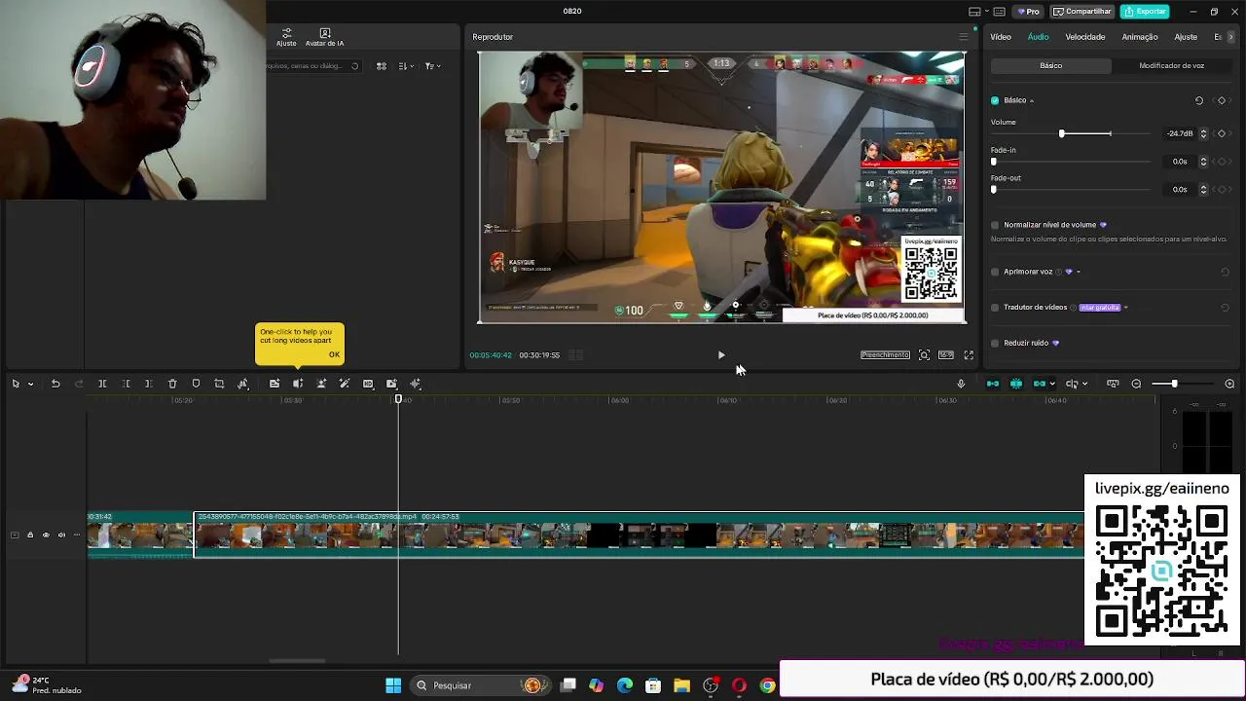Split clip at playhead

coord(102,384)
